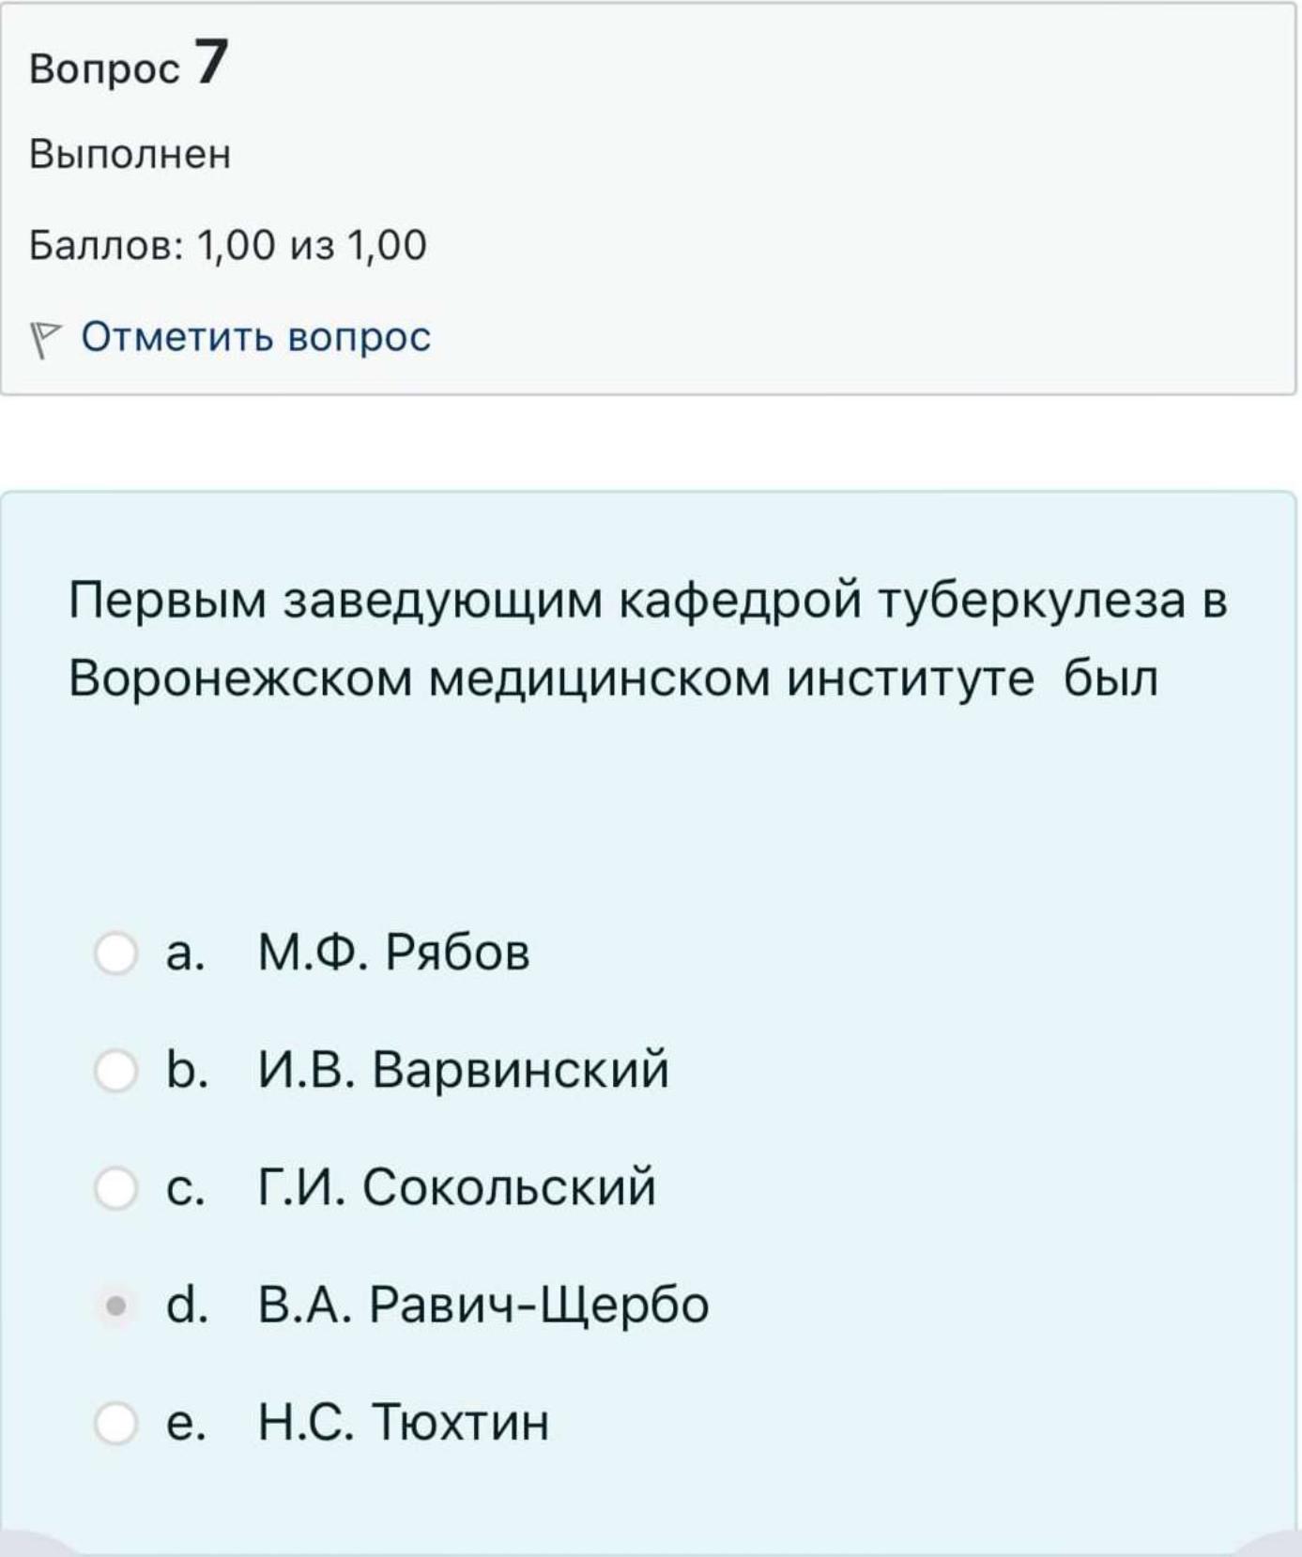Click the answer label И.В. Варвинский
Screen dimensions: 1302x1557
point(464,1070)
